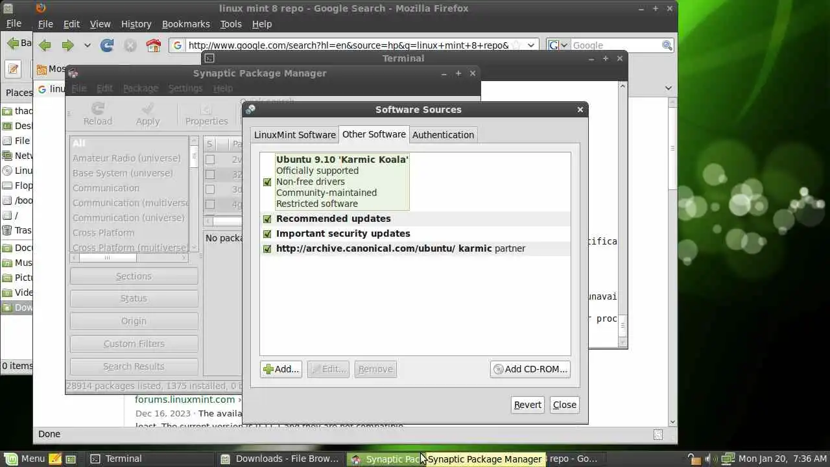
Task: Click the Properties icon in Synaptic's toolbar
Action: (206, 109)
